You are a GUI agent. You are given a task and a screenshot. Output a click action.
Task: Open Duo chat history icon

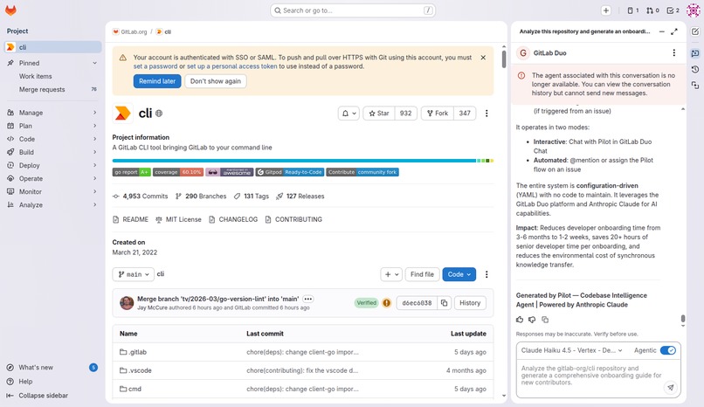point(695,69)
